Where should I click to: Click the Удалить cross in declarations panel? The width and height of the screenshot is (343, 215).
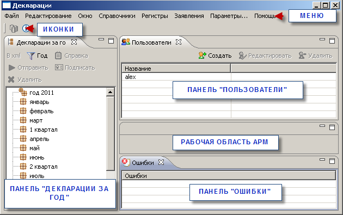tap(24, 79)
